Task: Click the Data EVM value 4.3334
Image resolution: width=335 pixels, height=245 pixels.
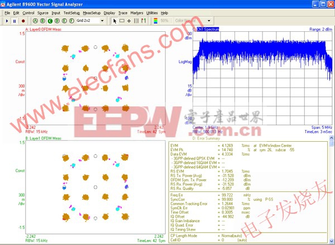Action: 227,154
